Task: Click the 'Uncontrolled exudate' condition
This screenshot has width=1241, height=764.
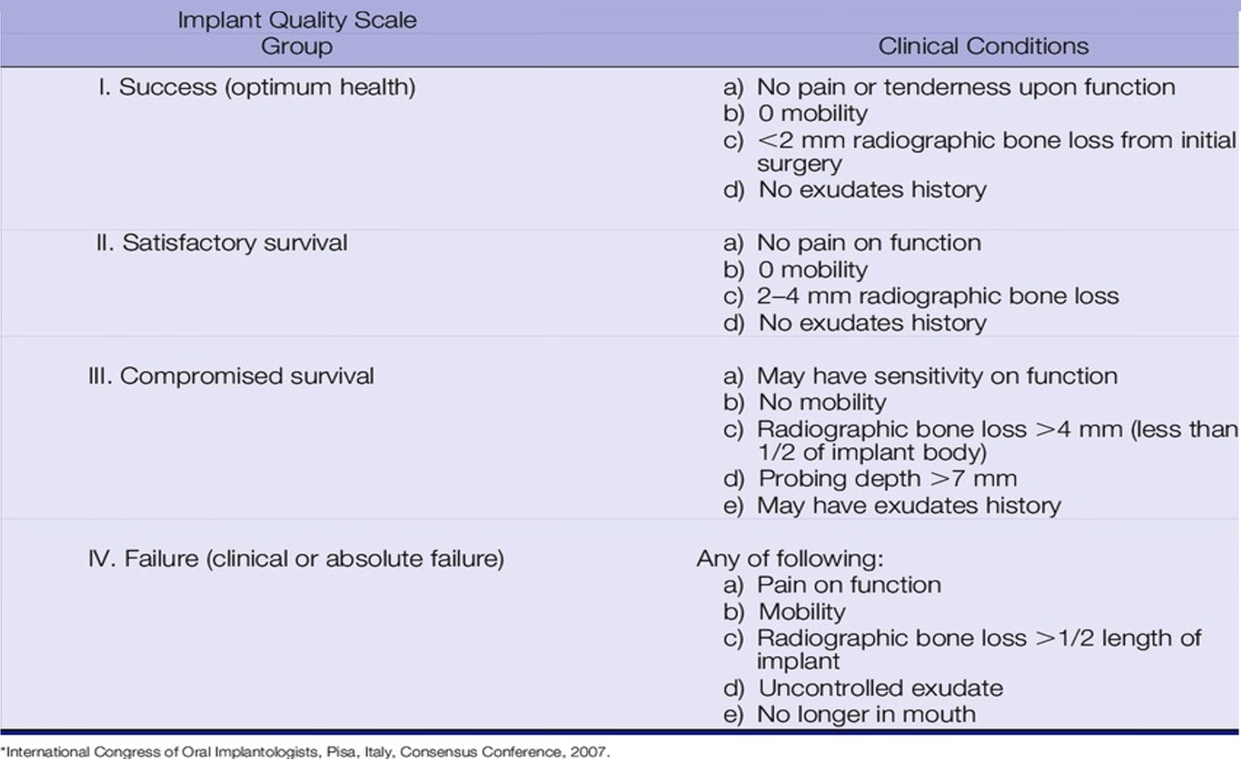Action: coord(880,688)
